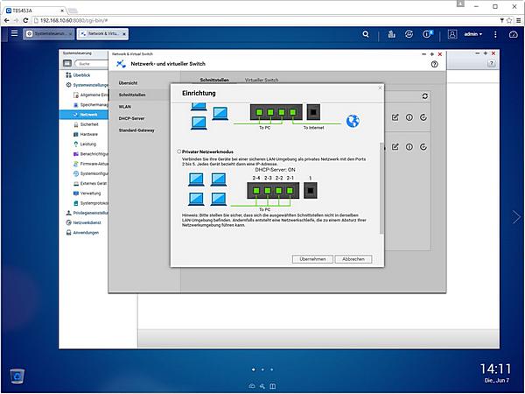Open Verwaltung in Systemsteuerung sidebar
Viewport: 525px width, 394px height.
(x=87, y=193)
